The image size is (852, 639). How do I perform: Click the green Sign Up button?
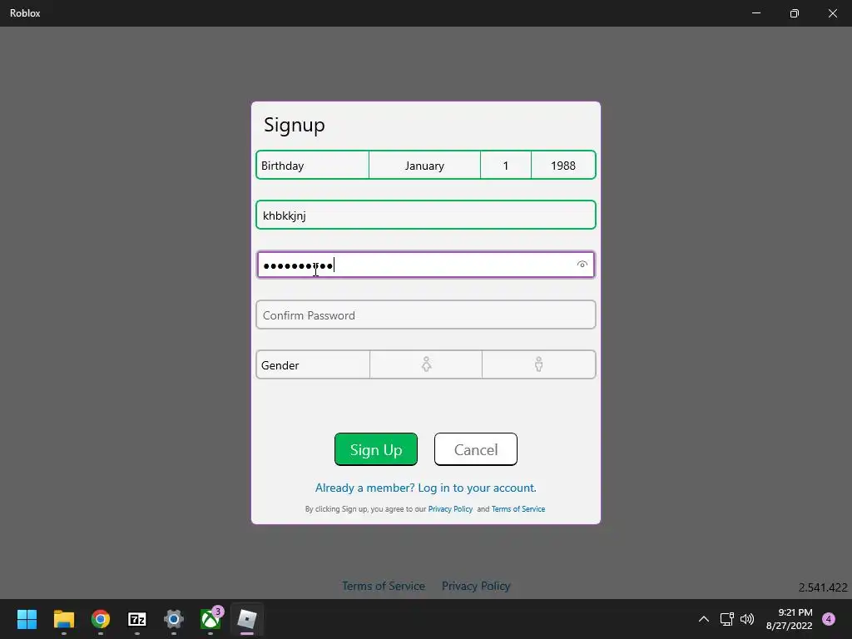(x=376, y=449)
